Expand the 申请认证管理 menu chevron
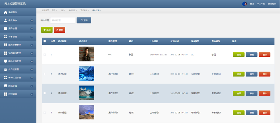This screenshot has height=123, width=280. pos(32,78)
